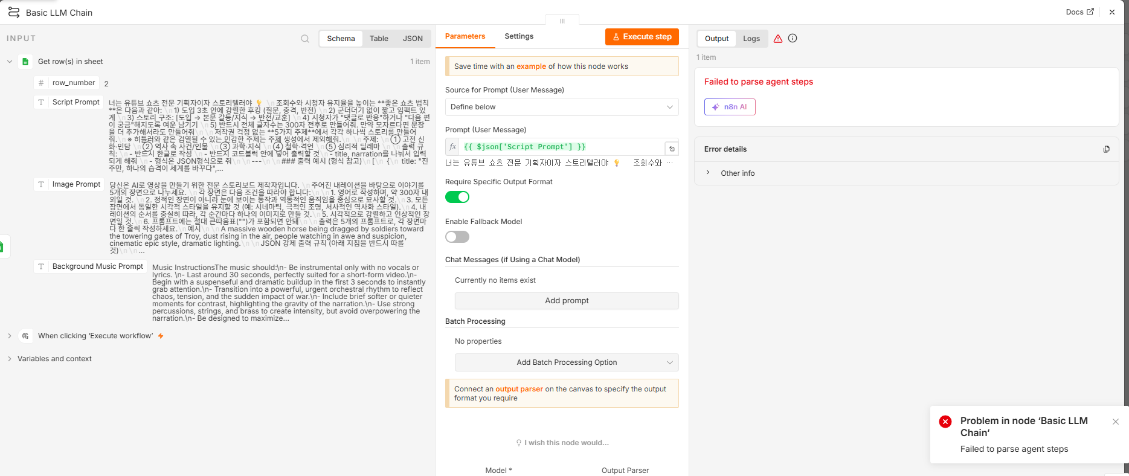The width and height of the screenshot is (1129, 476).
Task: Click the text type icon for Script Prompt
Action: click(x=41, y=102)
